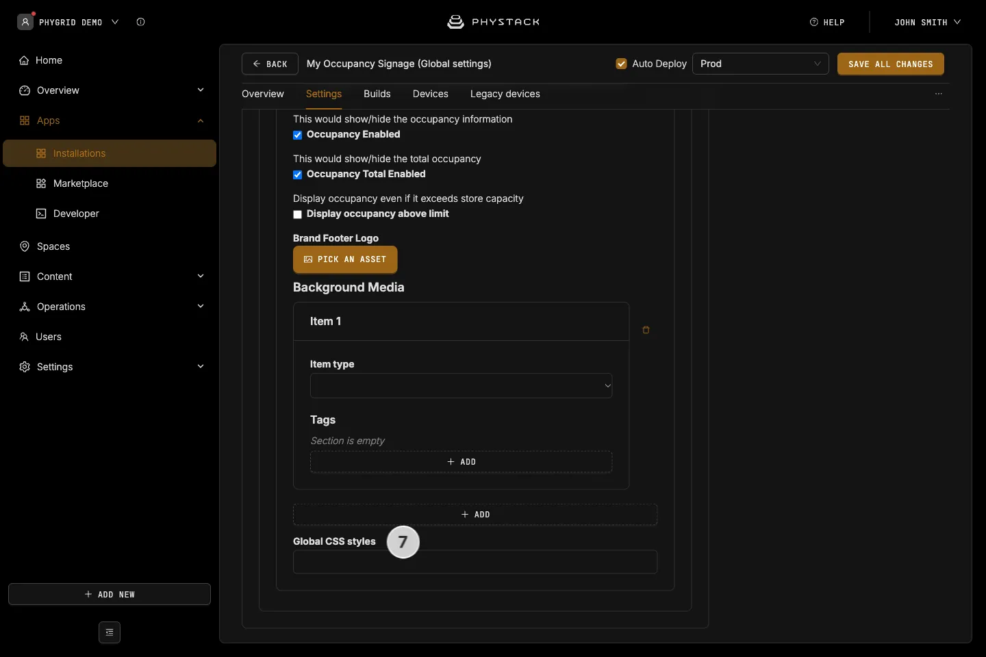Switch to the Legacy devices tab
986x657 pixels.
coord(505,94)
